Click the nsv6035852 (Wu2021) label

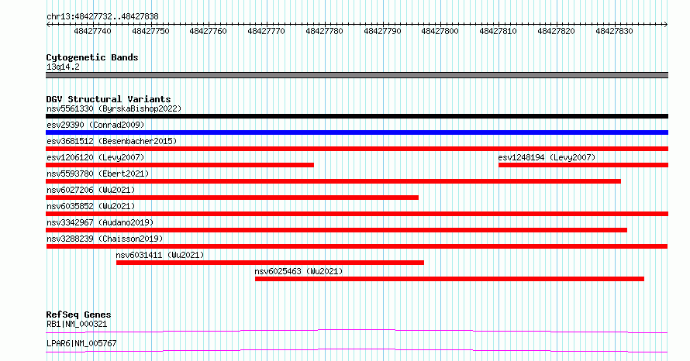[91, 206]
